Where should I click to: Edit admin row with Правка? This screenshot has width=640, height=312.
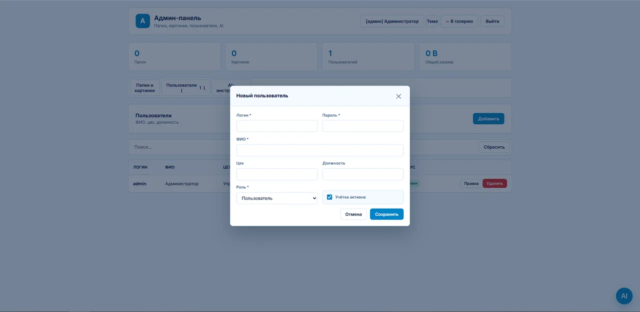pyautogui.click(x=471, y=184)
